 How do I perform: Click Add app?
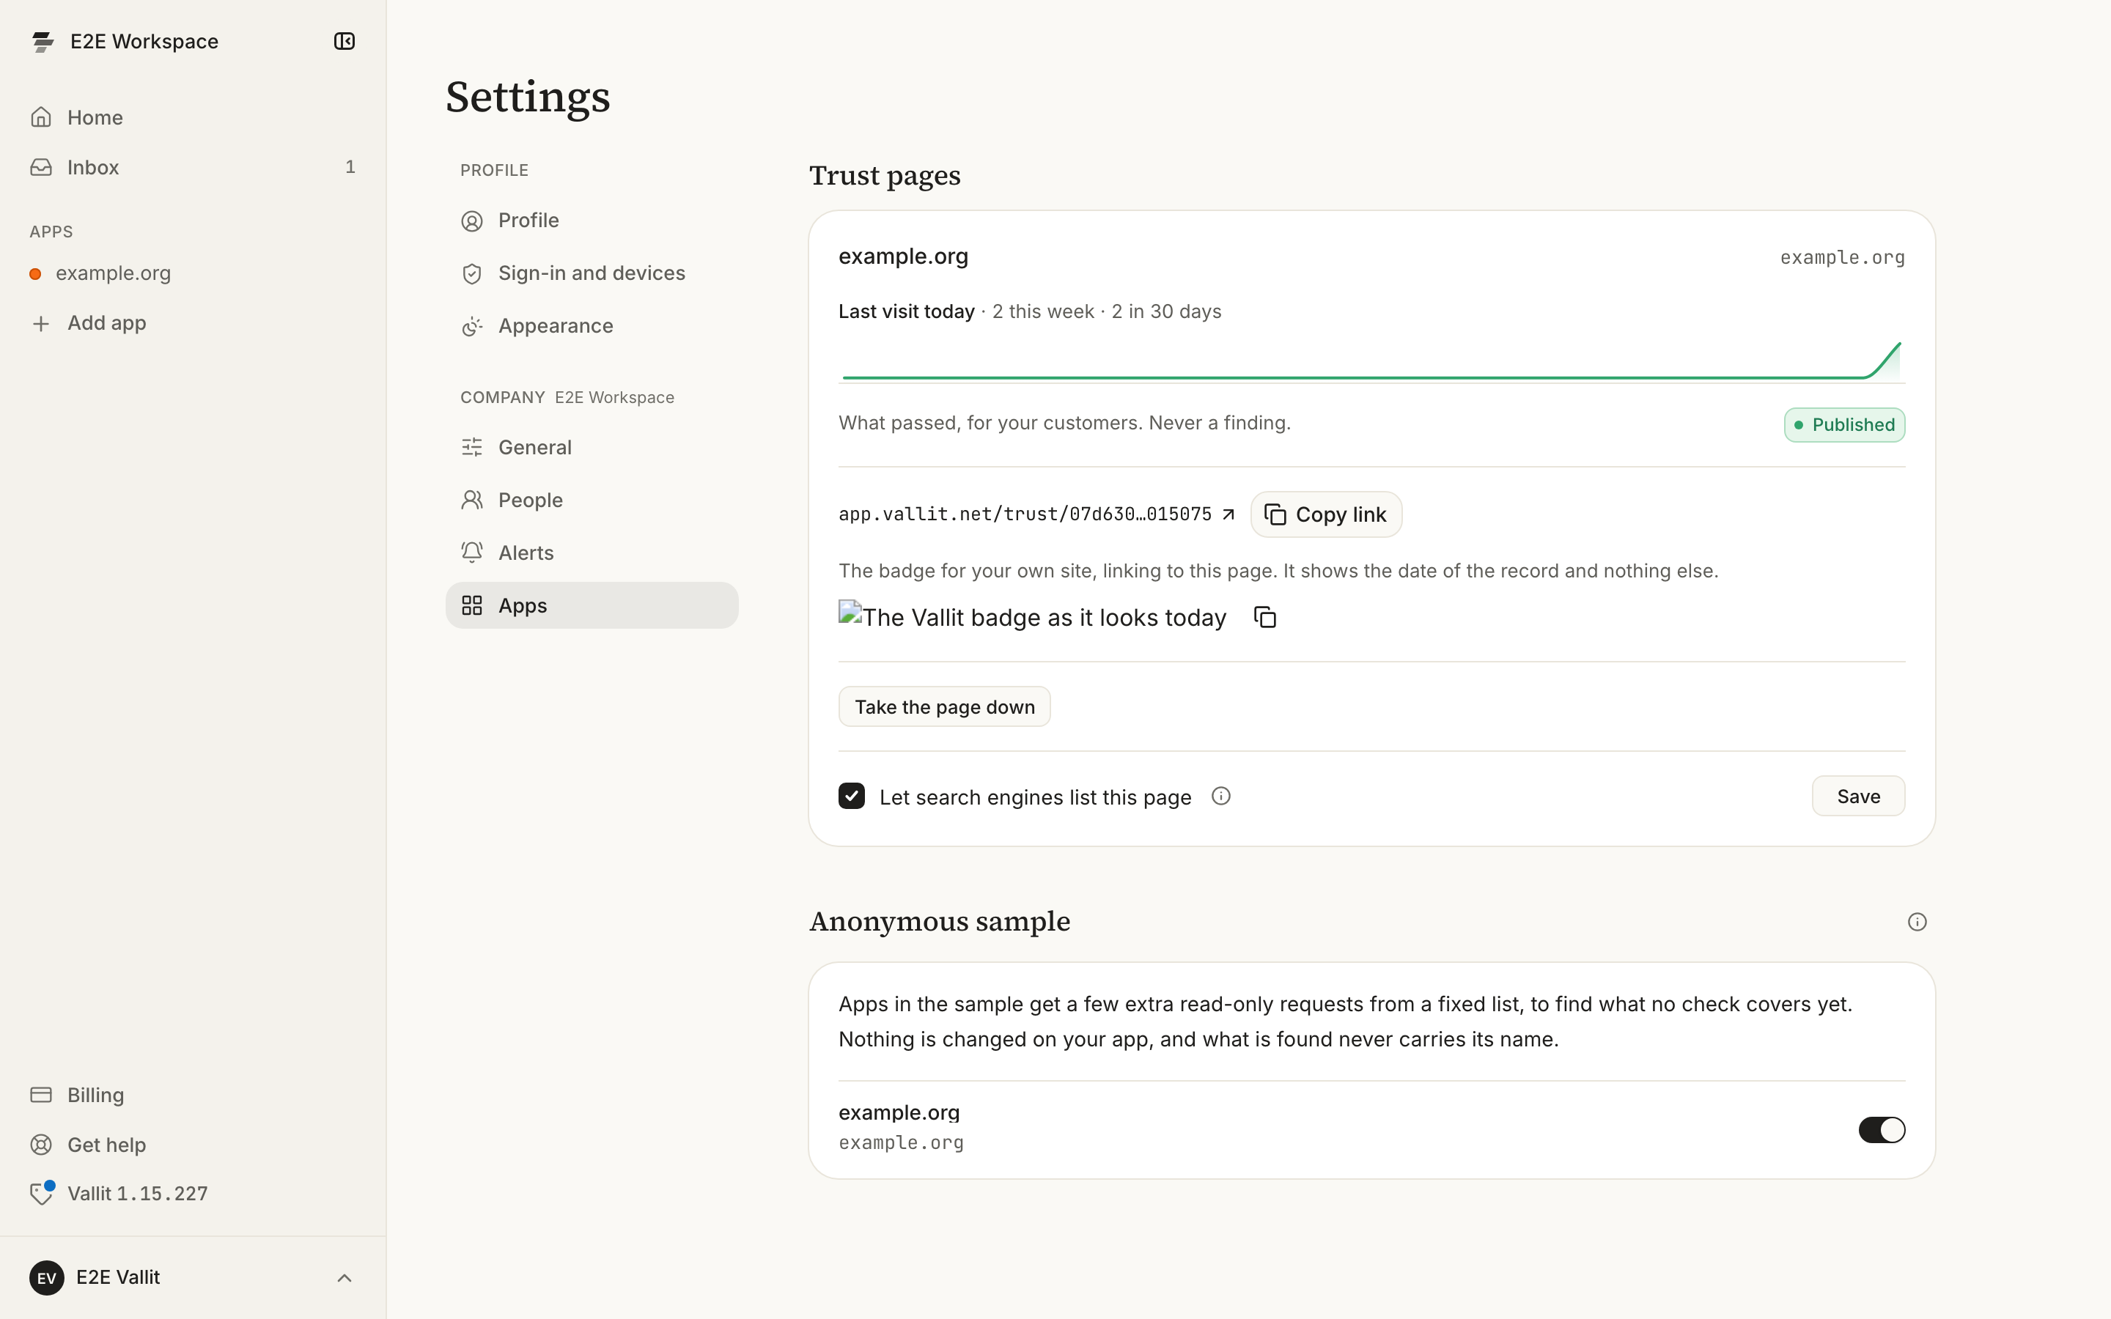(x=193, y=322)
